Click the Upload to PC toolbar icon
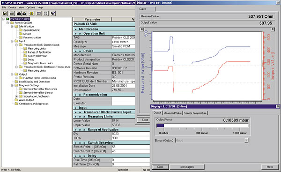Viewport: 281px width, 172px height. (x=24, y=13)
